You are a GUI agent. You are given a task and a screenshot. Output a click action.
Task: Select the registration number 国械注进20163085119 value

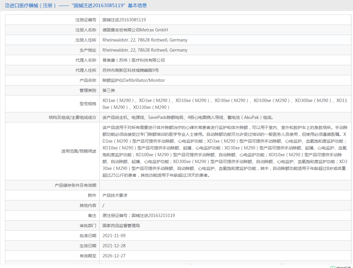tap(124, 20)
